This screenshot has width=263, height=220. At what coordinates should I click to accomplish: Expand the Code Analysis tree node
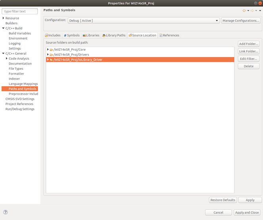(x=6, y=58)
